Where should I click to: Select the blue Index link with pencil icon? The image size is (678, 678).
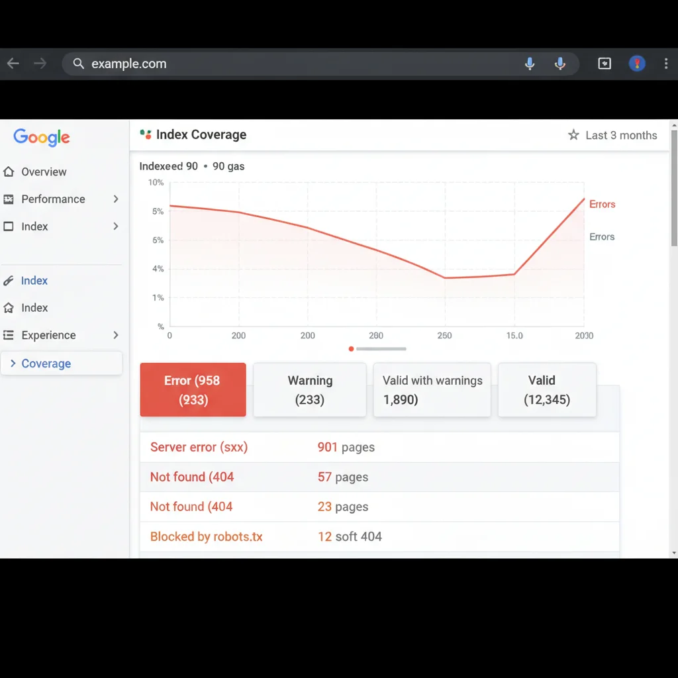point(34,281)
